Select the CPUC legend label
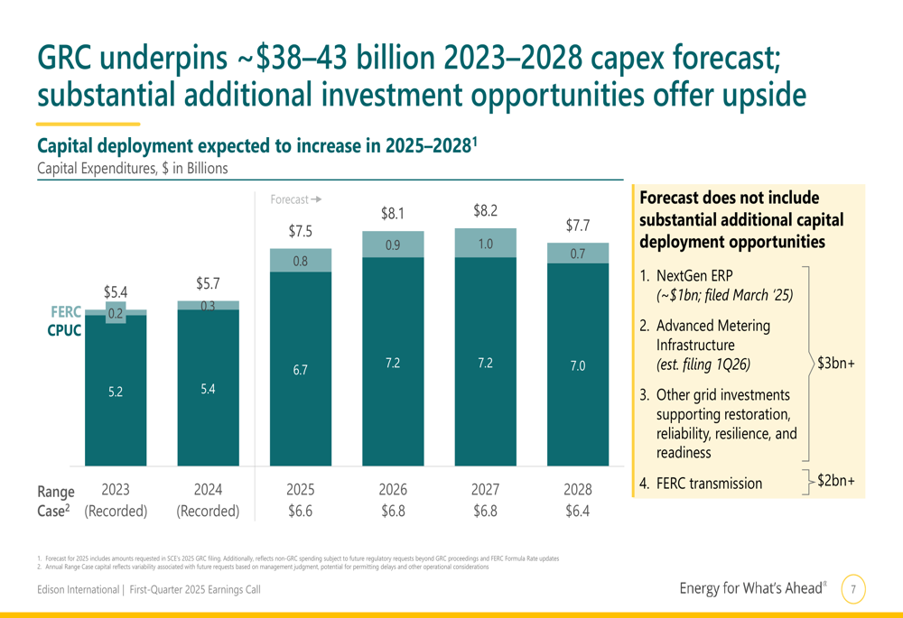 pyautogui.click(x=64, y=331)
